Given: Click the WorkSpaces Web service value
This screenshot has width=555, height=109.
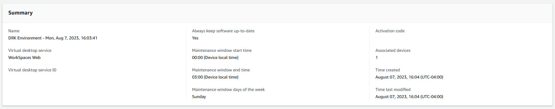Looking at the screenshot, I should point(24,57).
